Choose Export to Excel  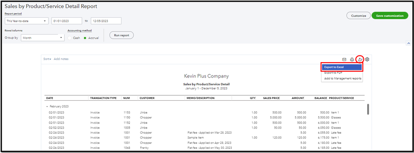tap(341, 67)
